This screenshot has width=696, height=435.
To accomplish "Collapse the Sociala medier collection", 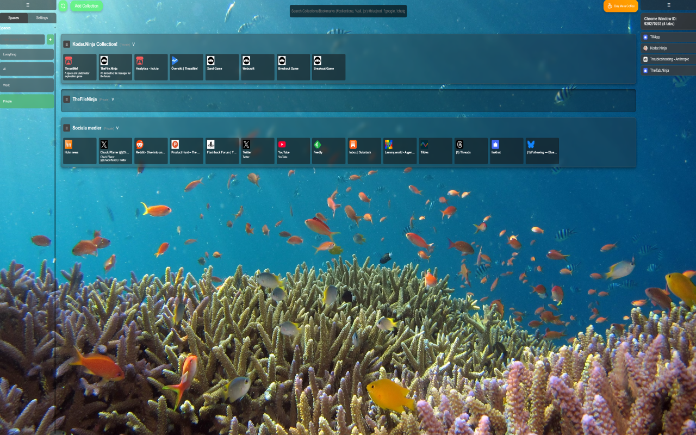I will pos(117,128).
